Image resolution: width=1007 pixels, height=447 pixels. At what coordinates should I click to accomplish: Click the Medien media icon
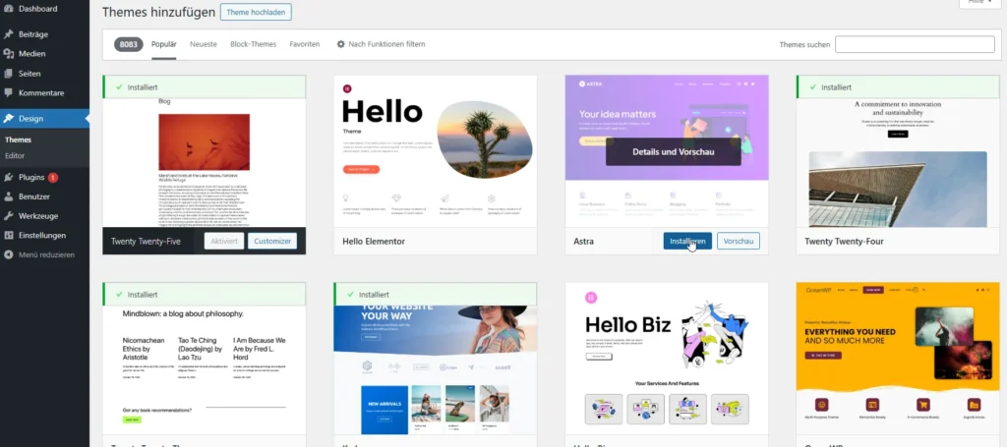8,54
